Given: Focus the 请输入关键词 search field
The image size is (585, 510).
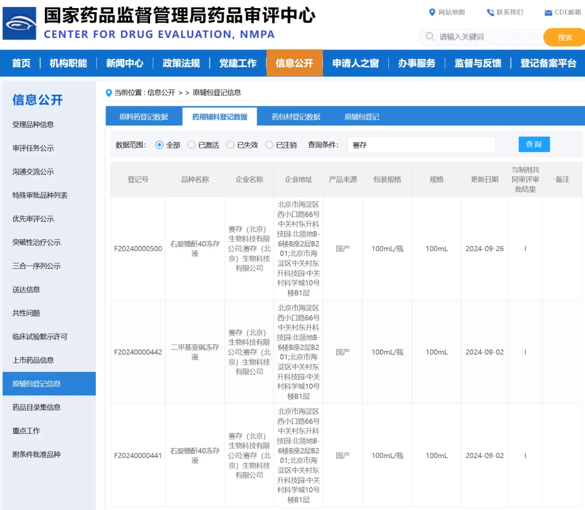Looking at the screenshot, I should (487, 37).
